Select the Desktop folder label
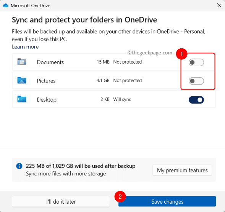225x212 pixels. tap(47, 100)
